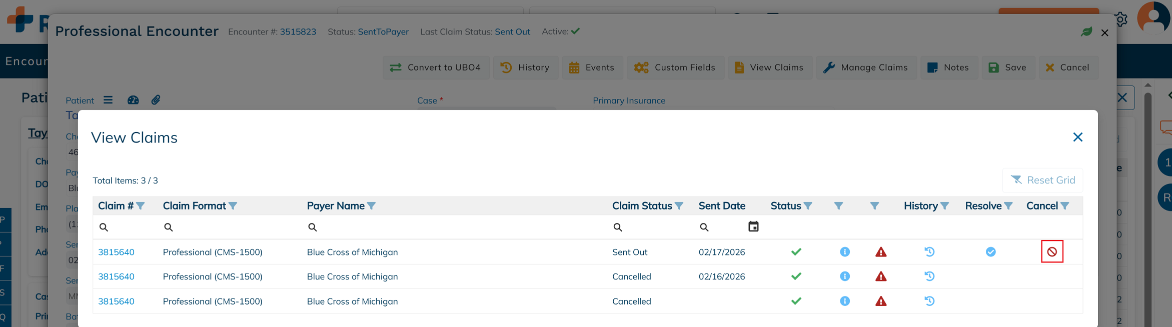This screenshot has height=327, width=1172.
Task: Sort by the Sent Date column header
Action: pyautogui.click(x=721, y=206)
